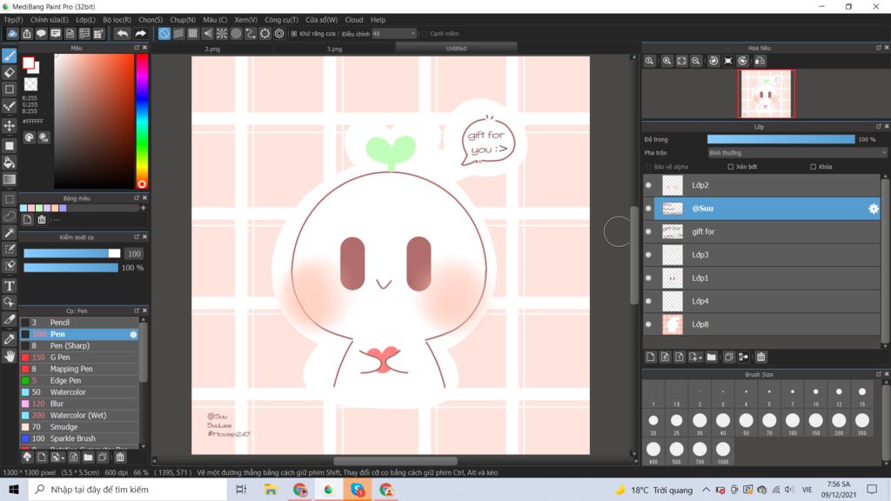Click the rainbow hue bar in Màu panel

tap(142, 121)
